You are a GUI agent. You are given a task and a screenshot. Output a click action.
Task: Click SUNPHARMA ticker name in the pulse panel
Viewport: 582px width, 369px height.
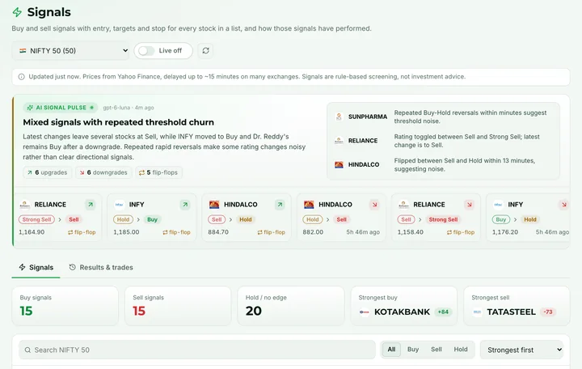[x=368, y=117]
